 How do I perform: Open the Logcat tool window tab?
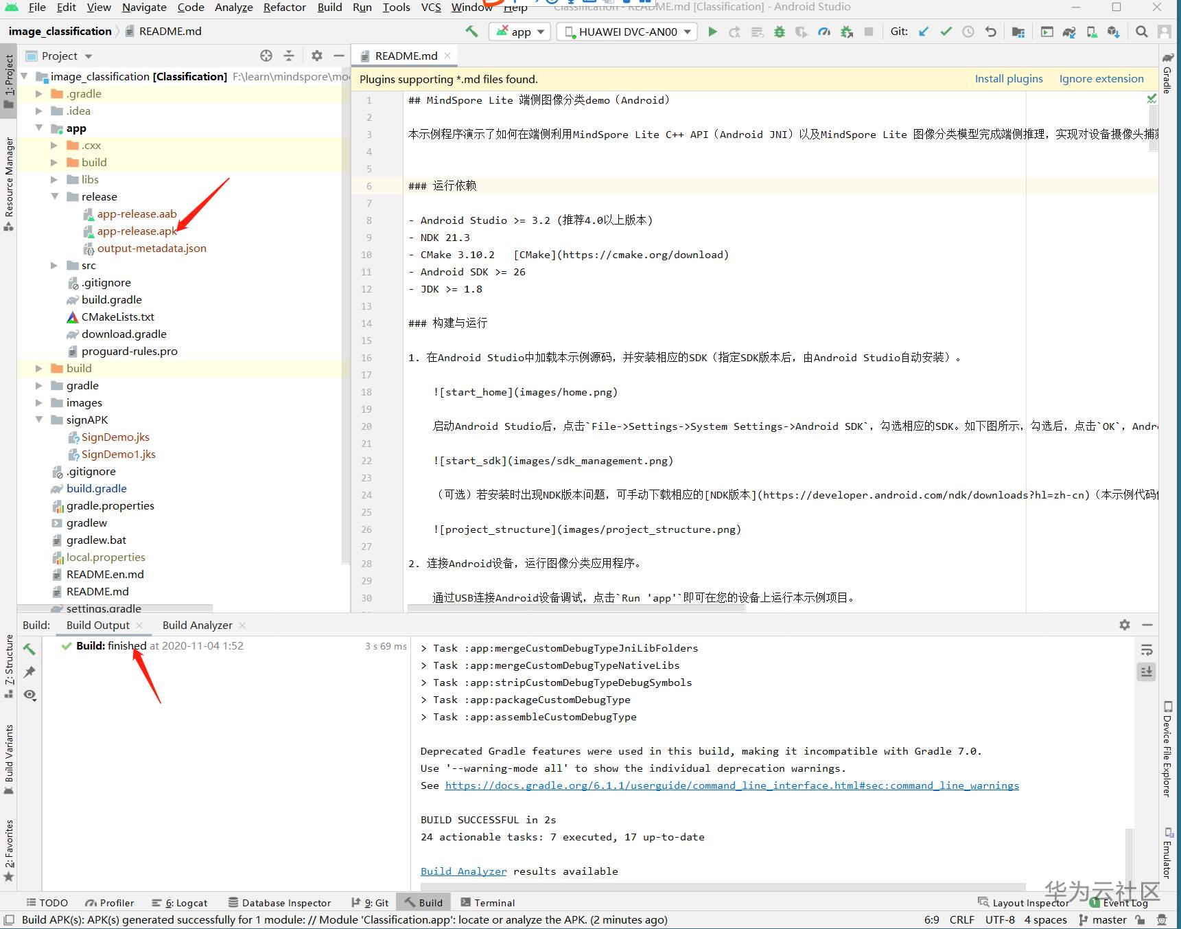pos(180,903)
